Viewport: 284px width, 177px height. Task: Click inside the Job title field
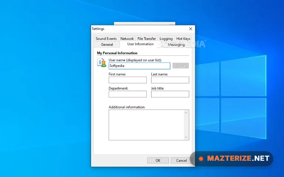click(170, 94)
